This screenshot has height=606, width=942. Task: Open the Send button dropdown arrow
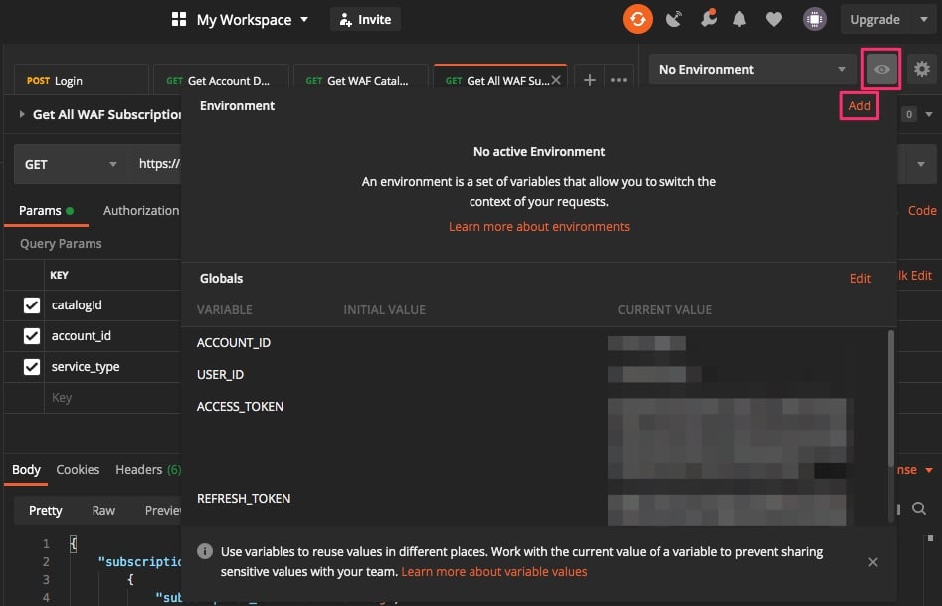(x=920, y=164)
